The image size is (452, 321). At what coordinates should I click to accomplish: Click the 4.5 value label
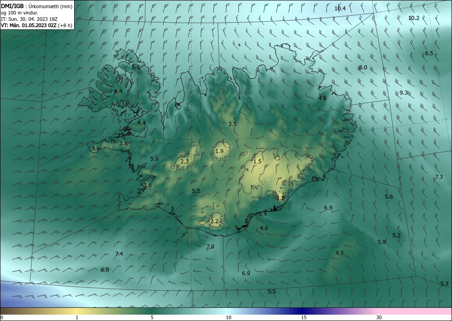(x=339, y=253)
